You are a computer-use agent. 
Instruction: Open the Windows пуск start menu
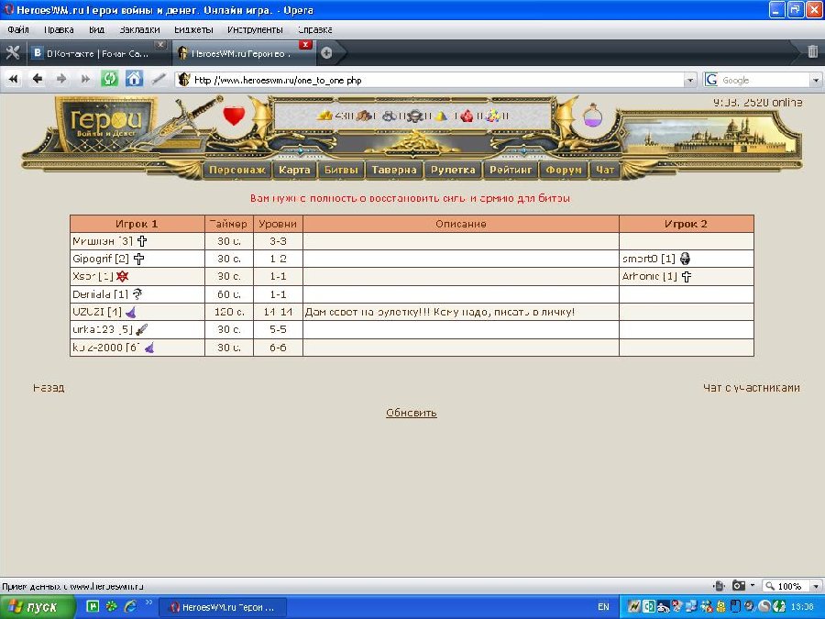(x=38, y=607)
